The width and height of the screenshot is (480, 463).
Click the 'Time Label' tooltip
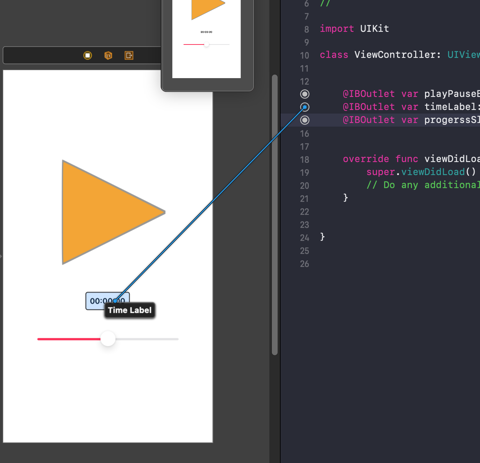(x=130, y=310)
